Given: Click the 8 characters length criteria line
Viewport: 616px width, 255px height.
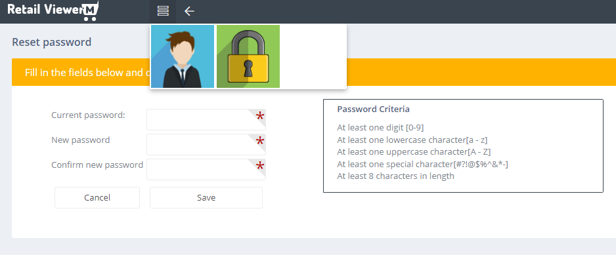Looking at the screenshot, I should click(x=395, y=176).
